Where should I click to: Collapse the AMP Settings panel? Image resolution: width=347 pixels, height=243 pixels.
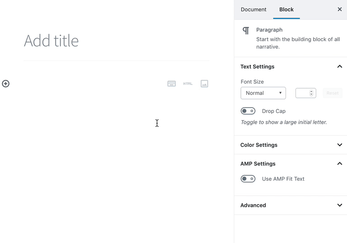(x=340, y=164)
